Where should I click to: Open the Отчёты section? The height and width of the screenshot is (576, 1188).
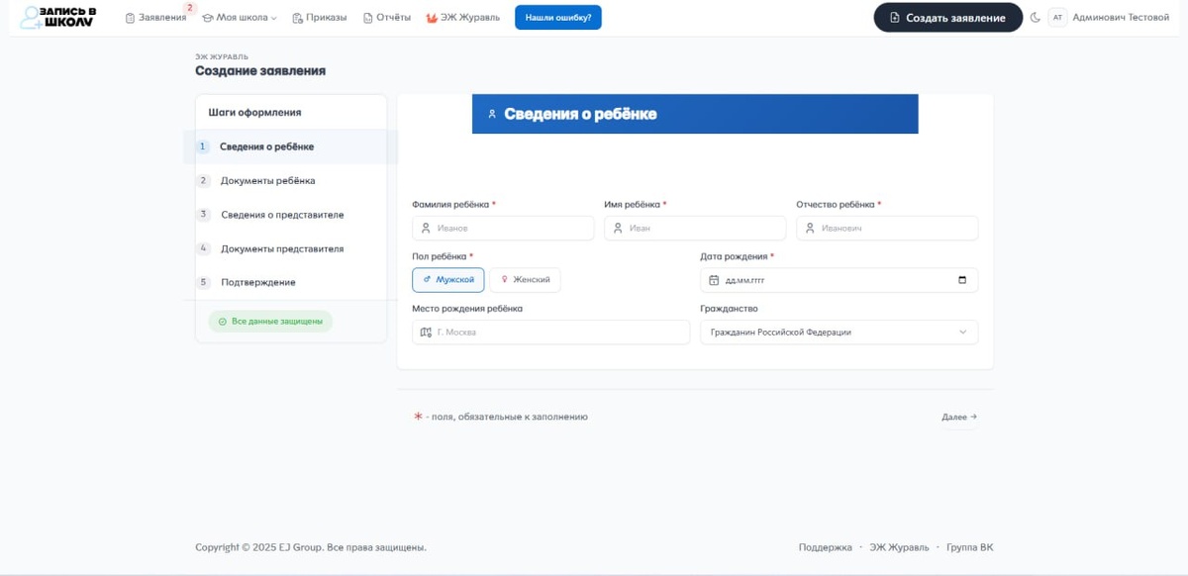click(387, 18)
